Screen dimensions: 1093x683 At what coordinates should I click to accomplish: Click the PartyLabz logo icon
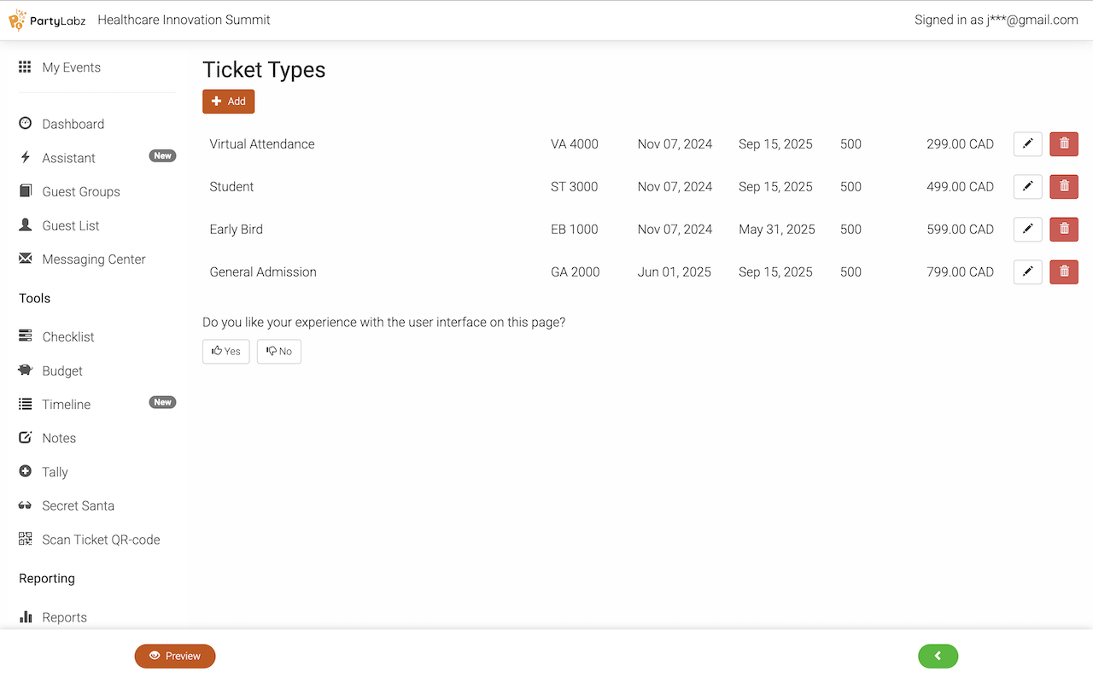[x=18, y=20]
